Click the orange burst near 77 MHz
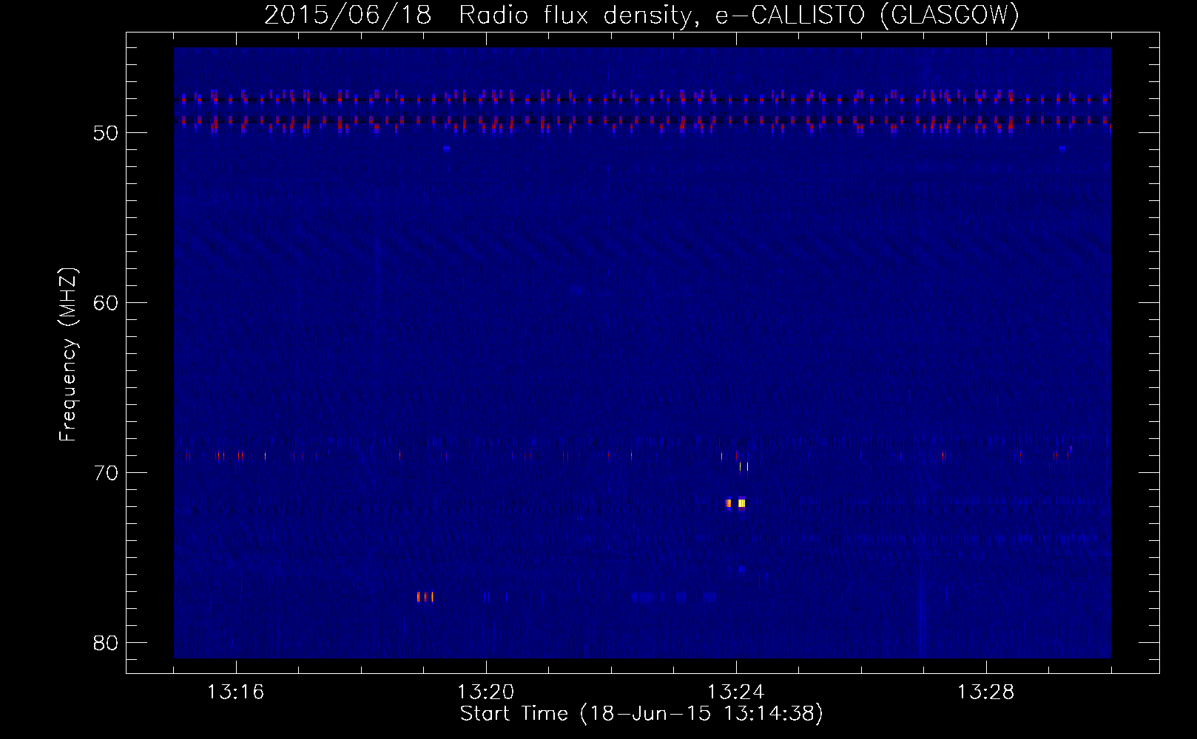The height and width of the screenshot is (739, 1197). [x=425, y=596]
